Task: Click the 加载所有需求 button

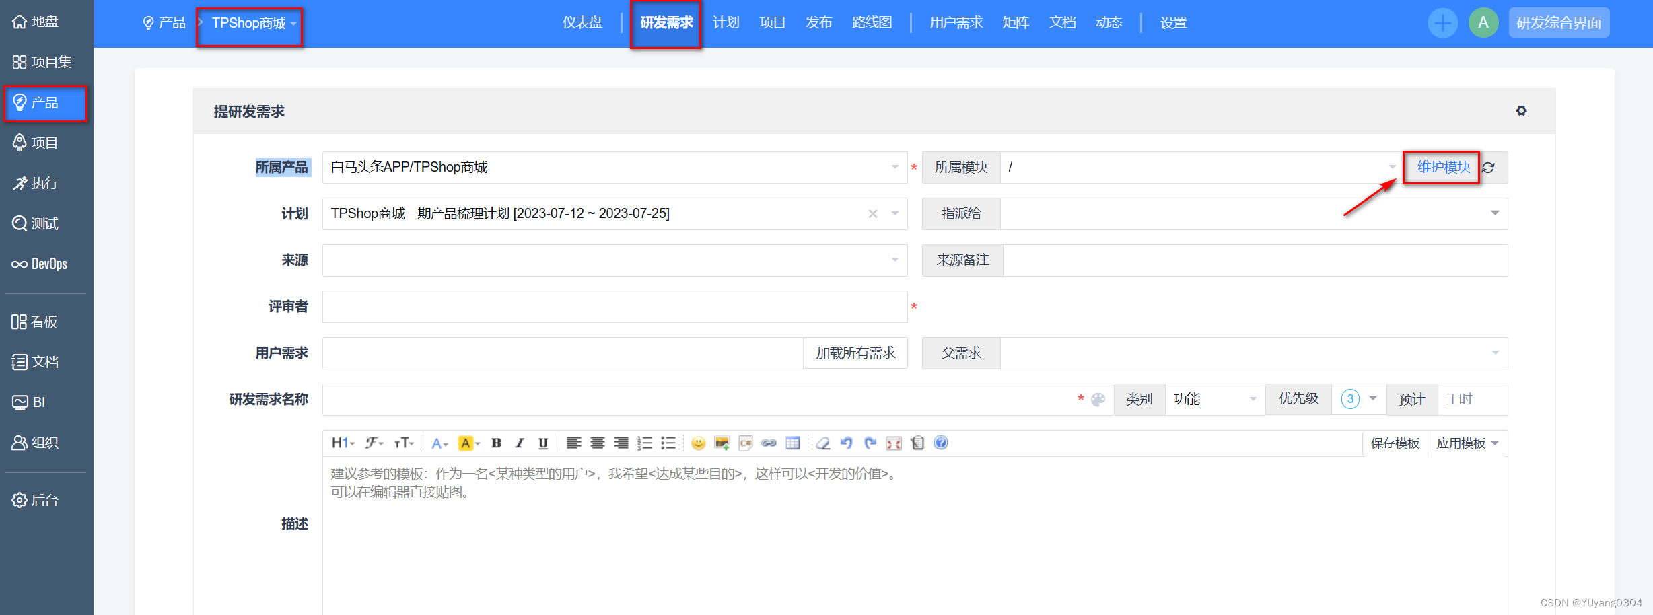Action: 855,353
